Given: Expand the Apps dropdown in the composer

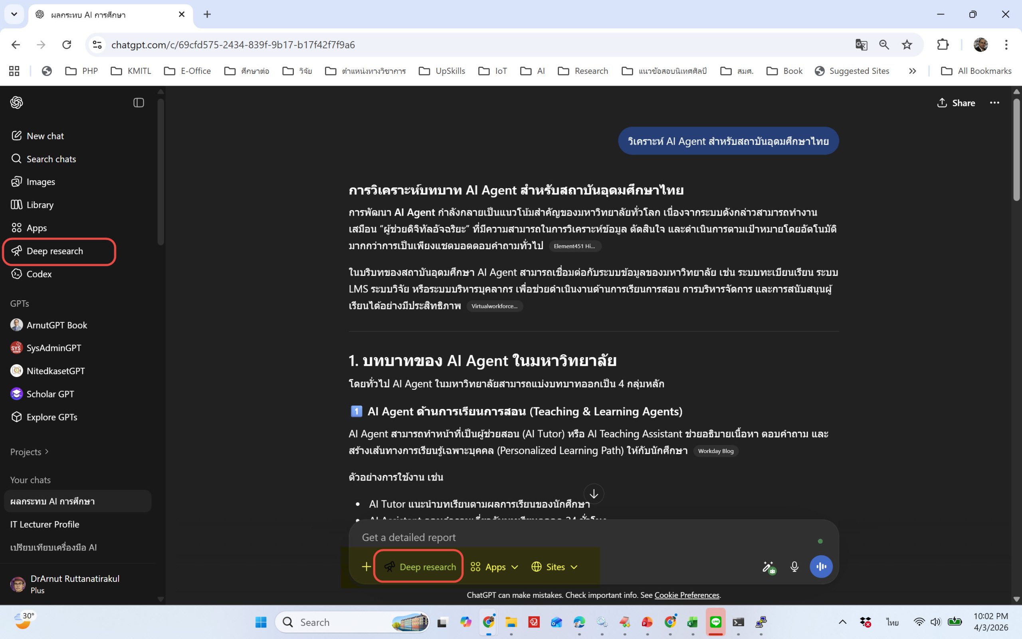Looking at the screenshot, I should pyautogui.click(x=494, y=567).
